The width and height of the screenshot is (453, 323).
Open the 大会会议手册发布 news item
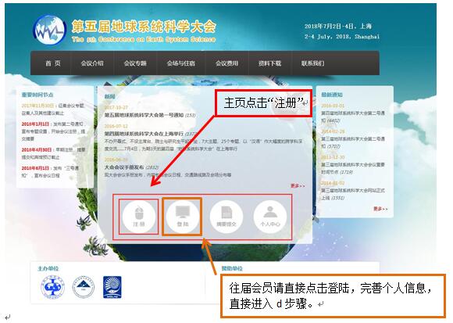(124, 167)
